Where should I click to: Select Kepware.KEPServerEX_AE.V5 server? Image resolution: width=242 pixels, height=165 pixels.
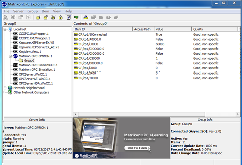click(x=39, y=47)
